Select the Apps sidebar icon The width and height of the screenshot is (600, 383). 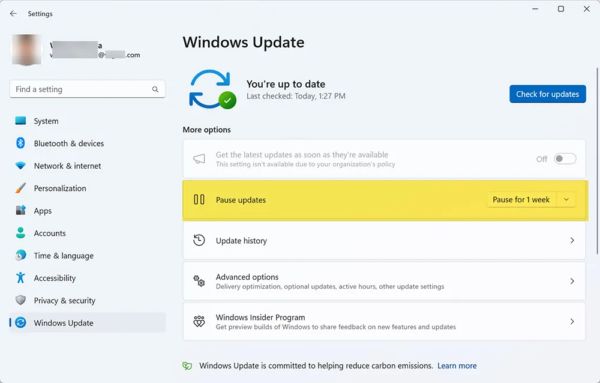(20, 211)
